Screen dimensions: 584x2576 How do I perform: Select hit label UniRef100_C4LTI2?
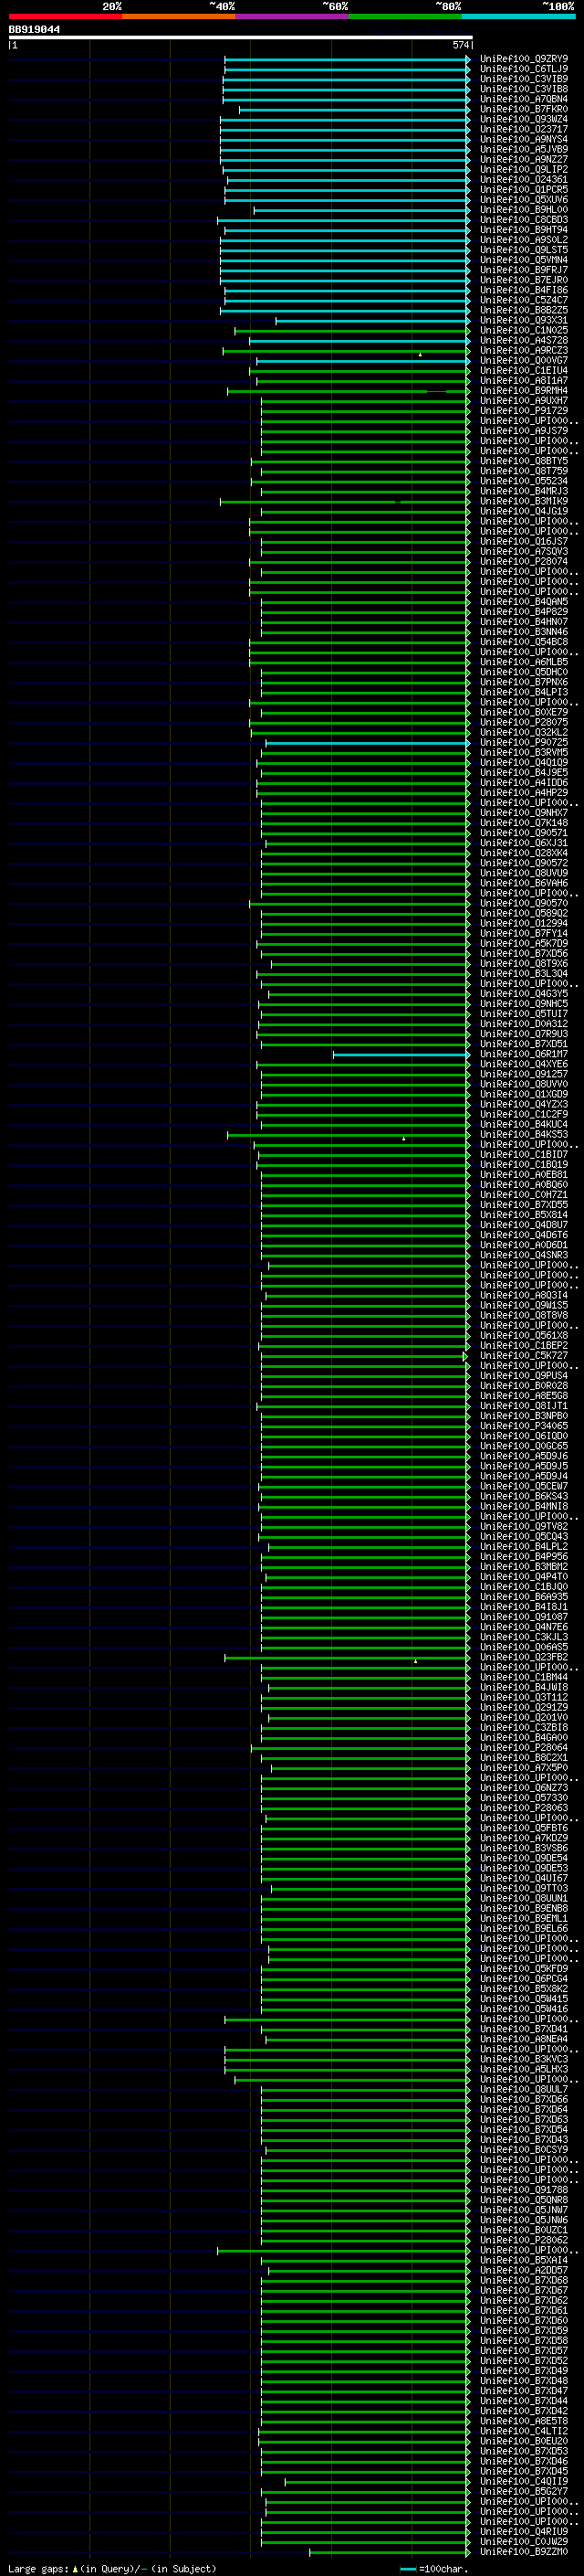point(523,2431)
